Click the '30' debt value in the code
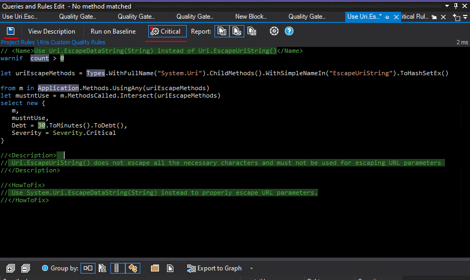Viewport: 470px width, 280px height. (x=42, y=125)
